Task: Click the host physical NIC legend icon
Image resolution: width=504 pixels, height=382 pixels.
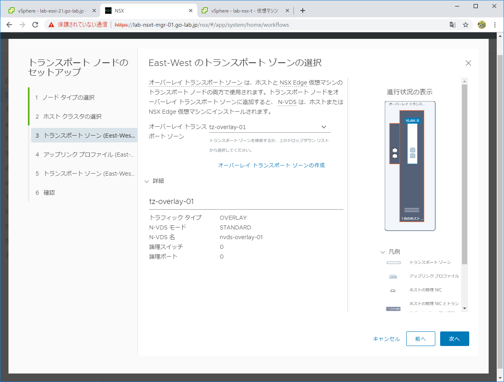Action: pos(393,290)
